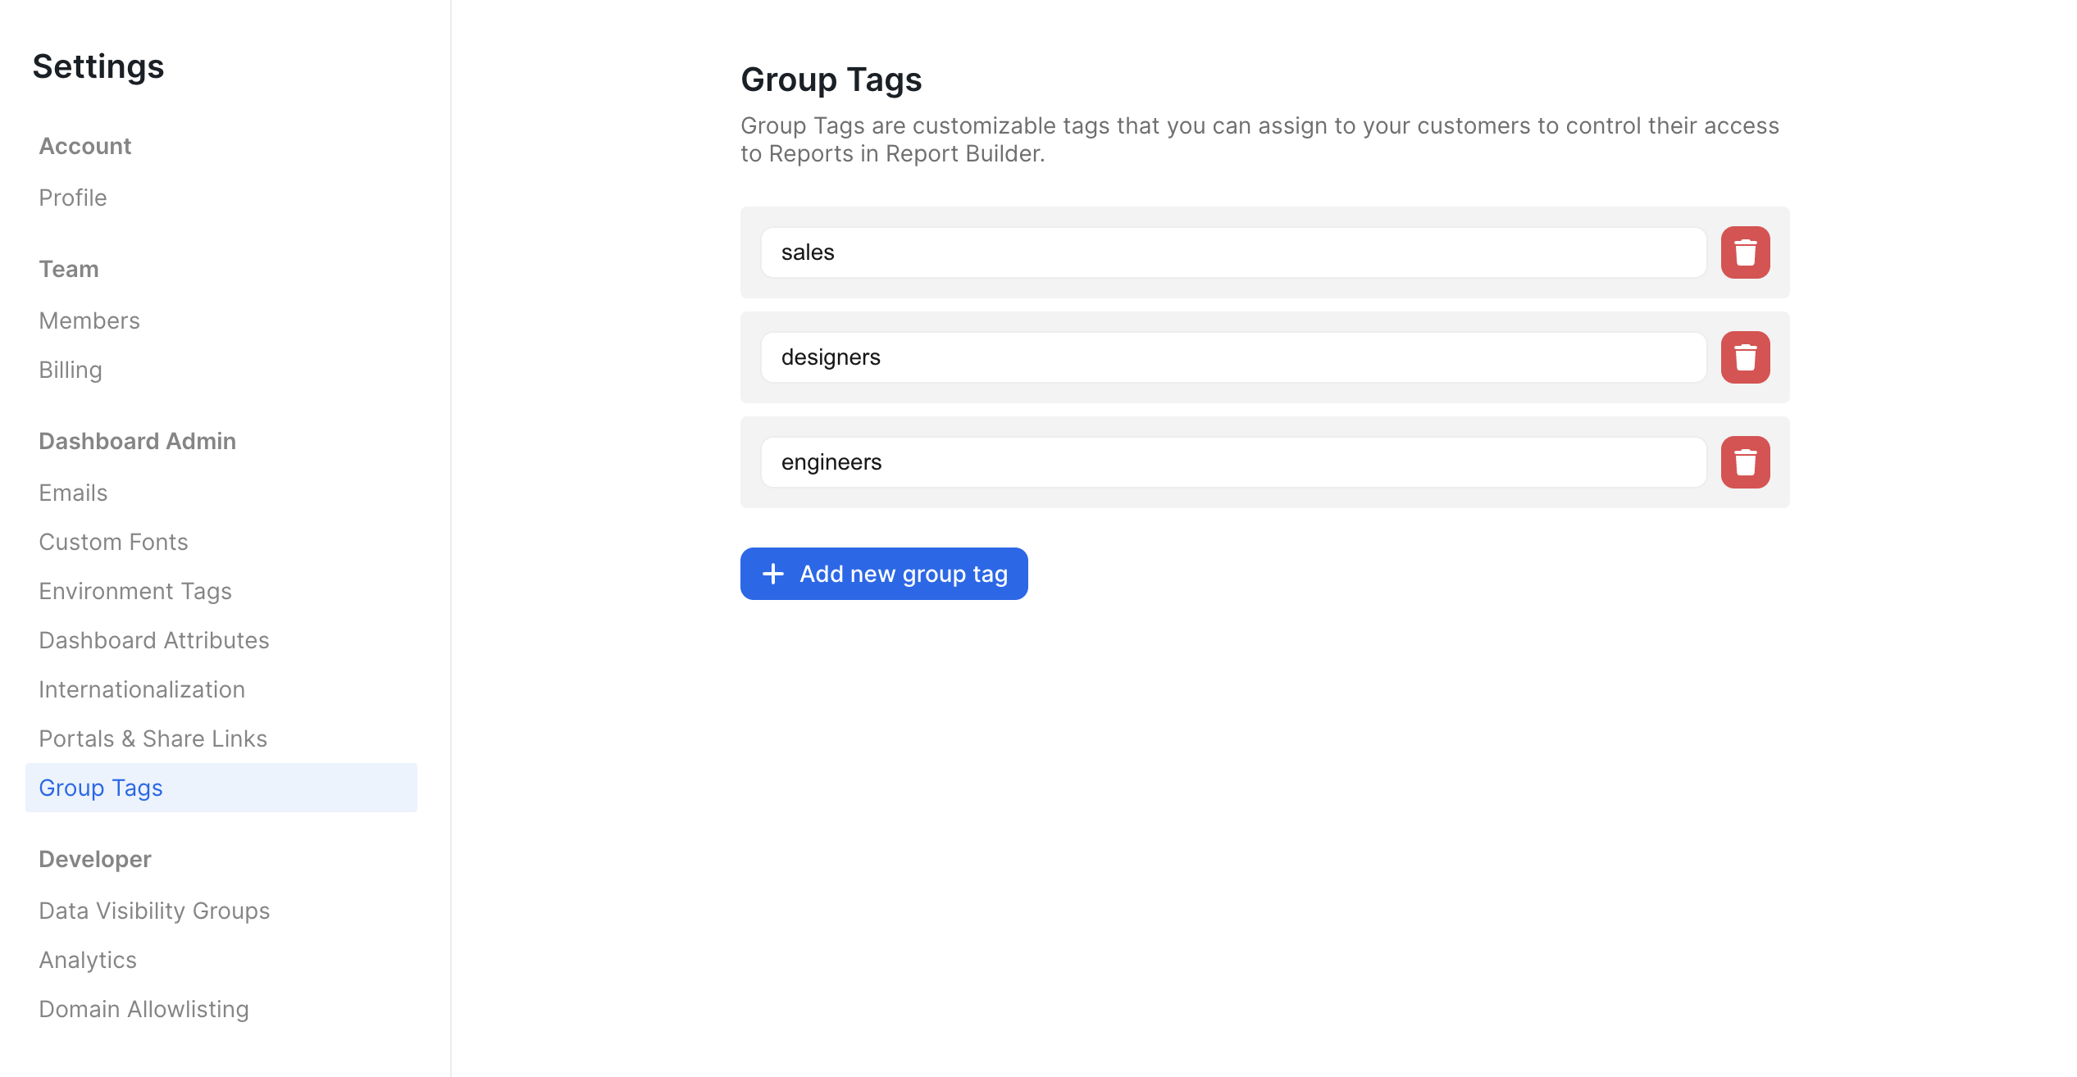Navigate to Emails settings
The height and width of the screenshot is (1077, 2077).
pos(73,493)
